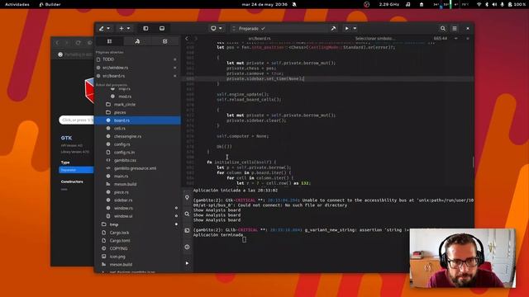Open the device selector monitor dropdown
Viewport: 529px width, 297px height.
coord(216,29)
